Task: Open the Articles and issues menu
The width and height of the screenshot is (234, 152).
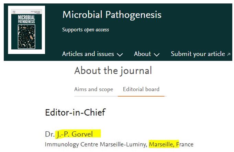Action: click(88, 54)
